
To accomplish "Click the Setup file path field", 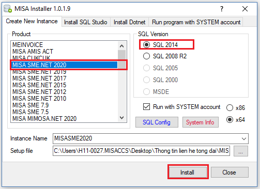I will 141,151.
